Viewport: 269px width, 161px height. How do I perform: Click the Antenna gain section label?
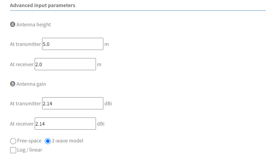(31, 84)
